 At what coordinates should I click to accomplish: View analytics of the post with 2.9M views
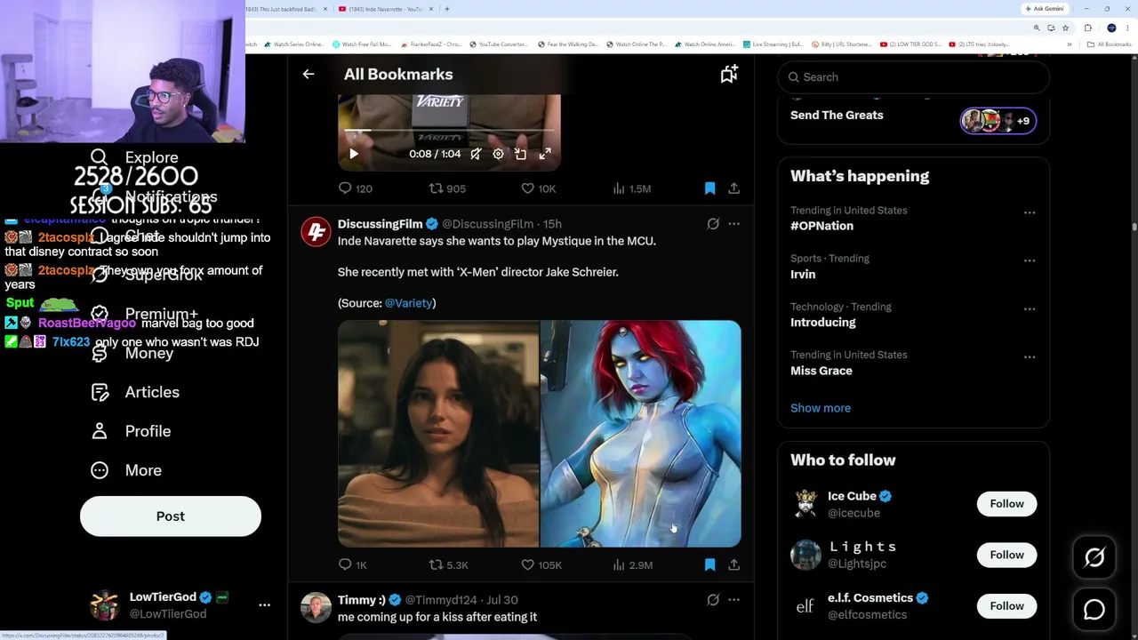[632, 564]
